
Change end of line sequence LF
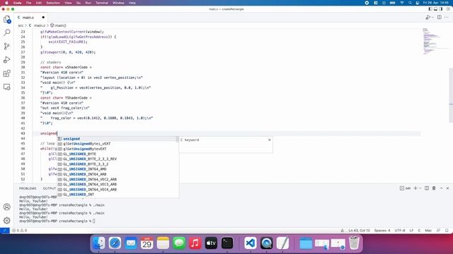(x=411, y=231)
